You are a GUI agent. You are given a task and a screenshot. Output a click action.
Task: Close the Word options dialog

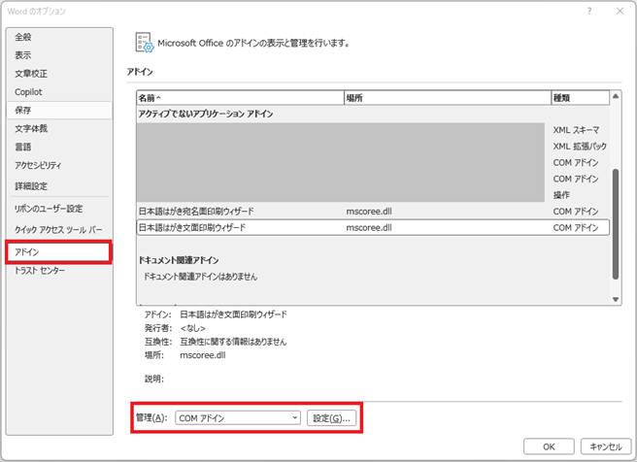pyautogui.click(x=620, y=11)
